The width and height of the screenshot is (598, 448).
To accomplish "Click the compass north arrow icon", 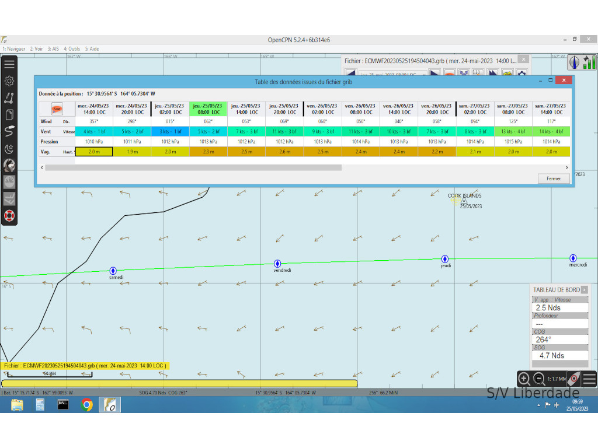I will tap(574, 62).
